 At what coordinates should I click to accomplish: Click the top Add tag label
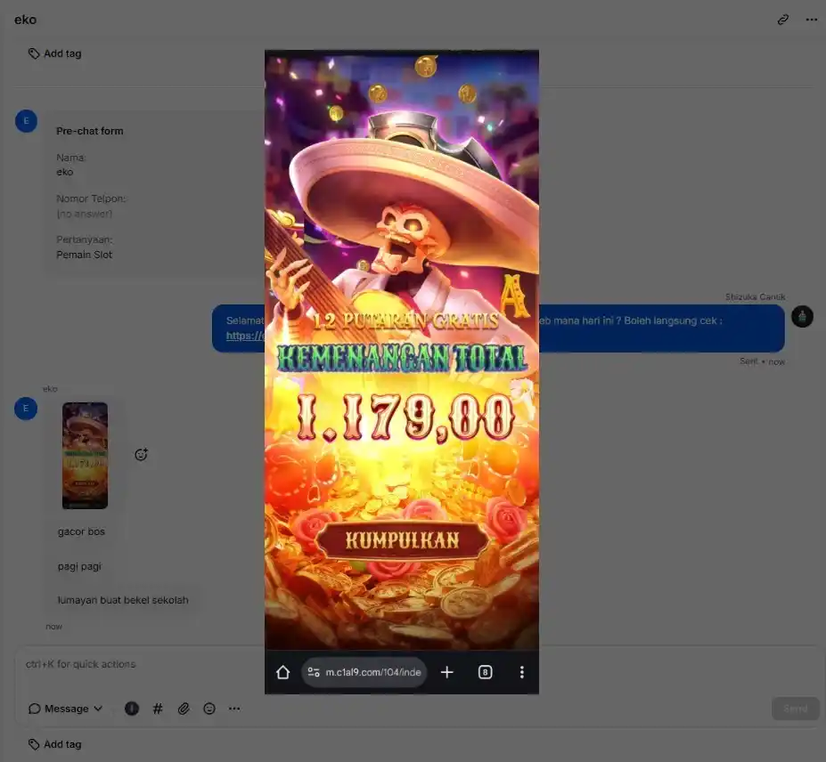click(62, 53)
